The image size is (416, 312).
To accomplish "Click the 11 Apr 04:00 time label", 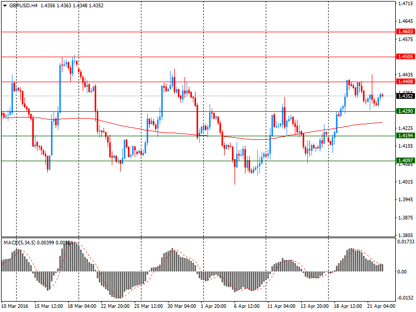I will tap(281, 306).
